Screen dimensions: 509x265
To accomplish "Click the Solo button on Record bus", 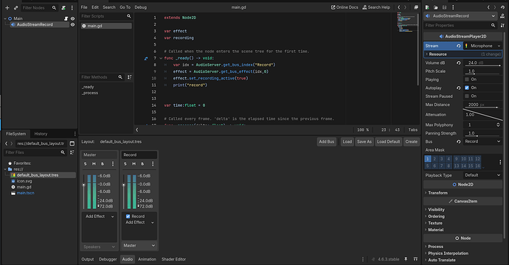I will pos(125,164).
